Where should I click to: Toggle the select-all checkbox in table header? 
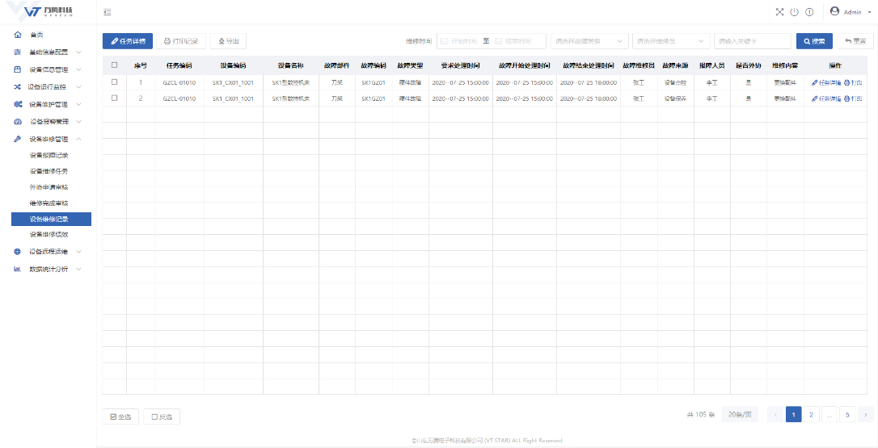point(114,65)
